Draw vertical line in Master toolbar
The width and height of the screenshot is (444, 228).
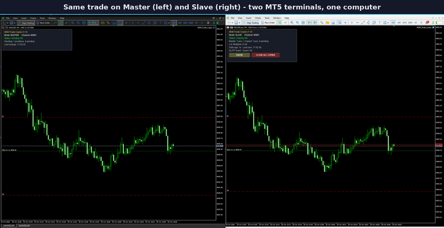[133, 23]
